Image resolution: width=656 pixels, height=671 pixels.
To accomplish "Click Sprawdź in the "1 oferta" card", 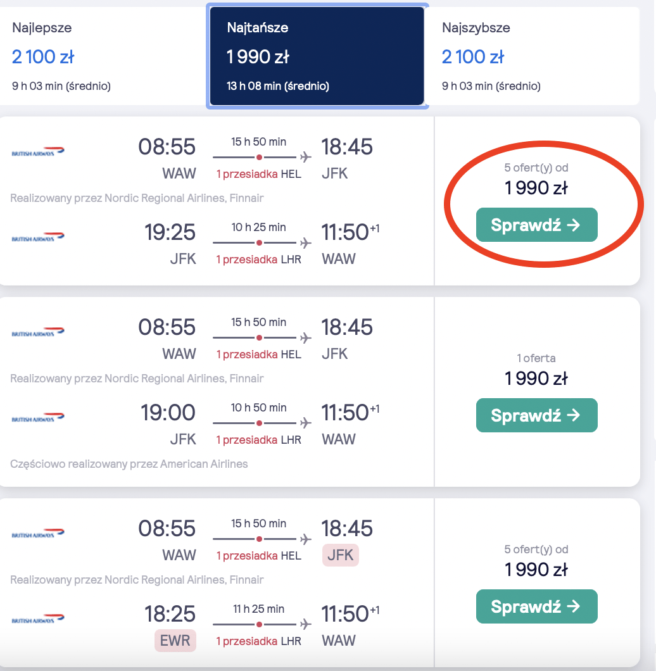I will [x=536, y=415].
